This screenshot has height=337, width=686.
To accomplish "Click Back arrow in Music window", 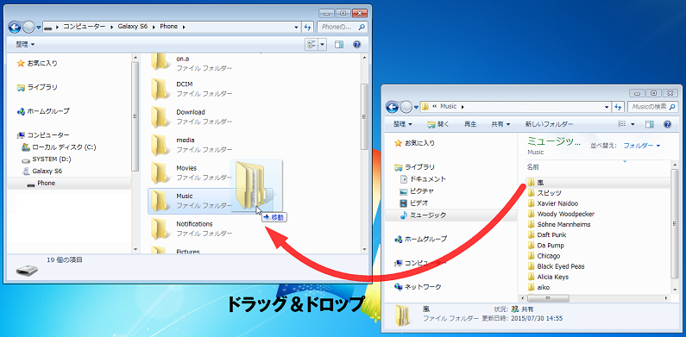I will 393,107.
